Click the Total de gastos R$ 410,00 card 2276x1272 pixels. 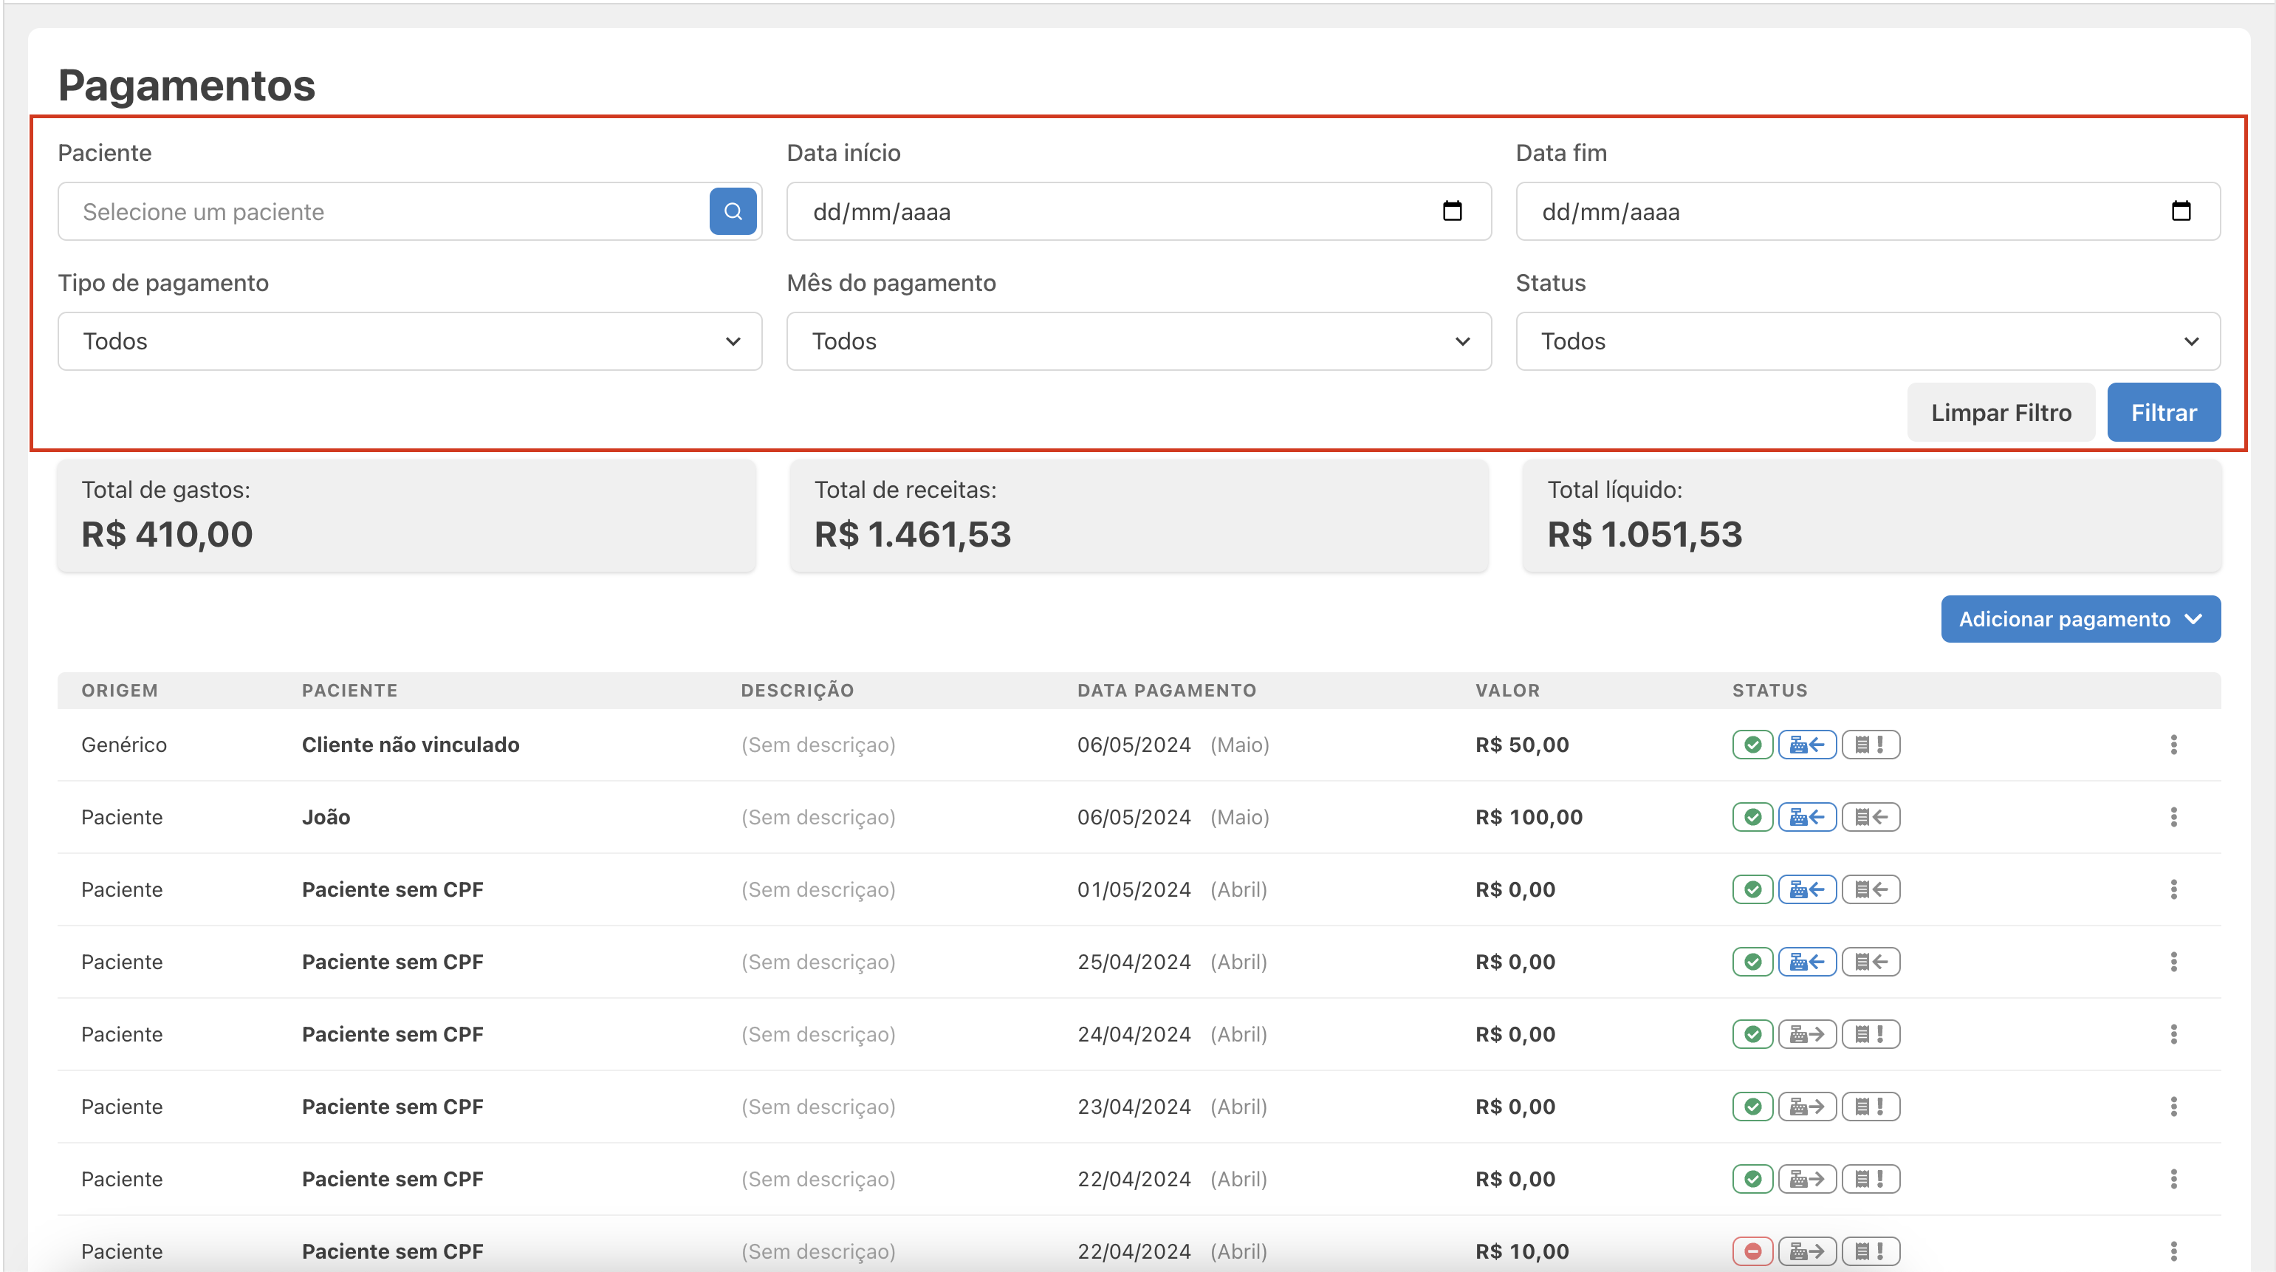[406, 516]
